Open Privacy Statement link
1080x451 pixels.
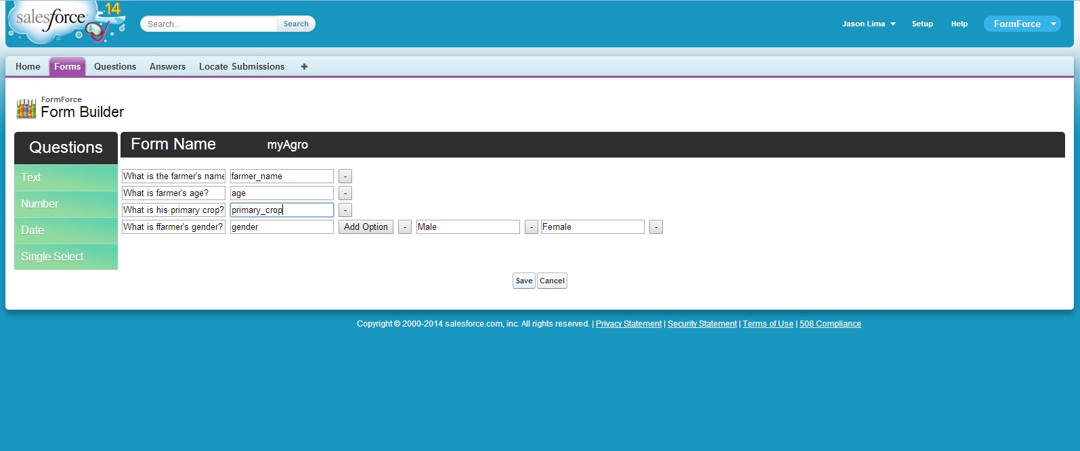pyautogui.click(x=628, y=324)
